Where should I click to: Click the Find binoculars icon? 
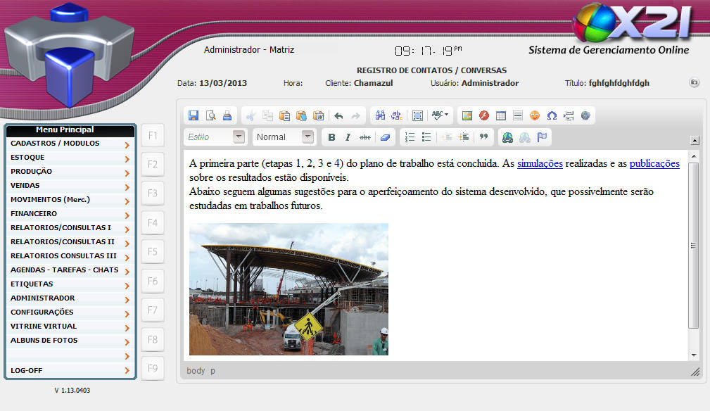(380, 116)
